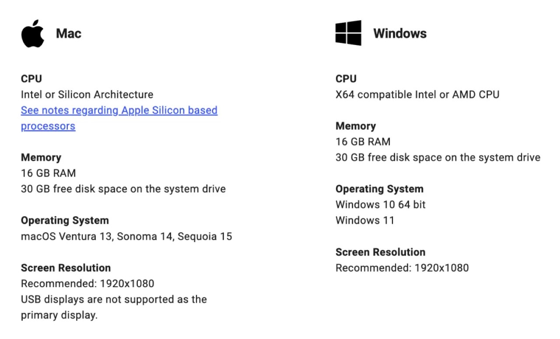Click the Operating System label in the Windows section
560x339 pixels.
click(379, 189)
